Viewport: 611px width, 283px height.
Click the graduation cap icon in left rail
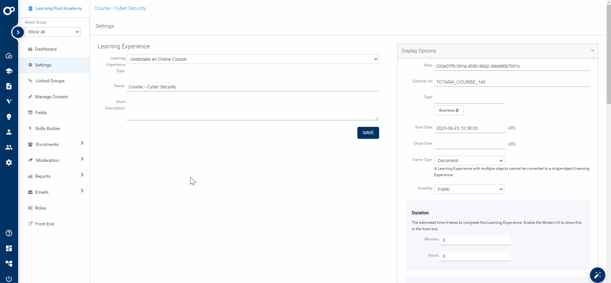click(9, 71)
